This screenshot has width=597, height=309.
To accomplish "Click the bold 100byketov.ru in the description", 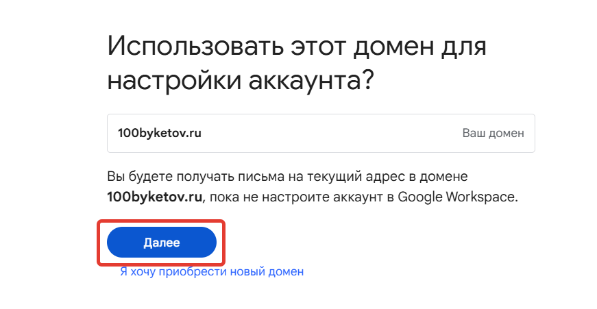I will pos(155,197).
